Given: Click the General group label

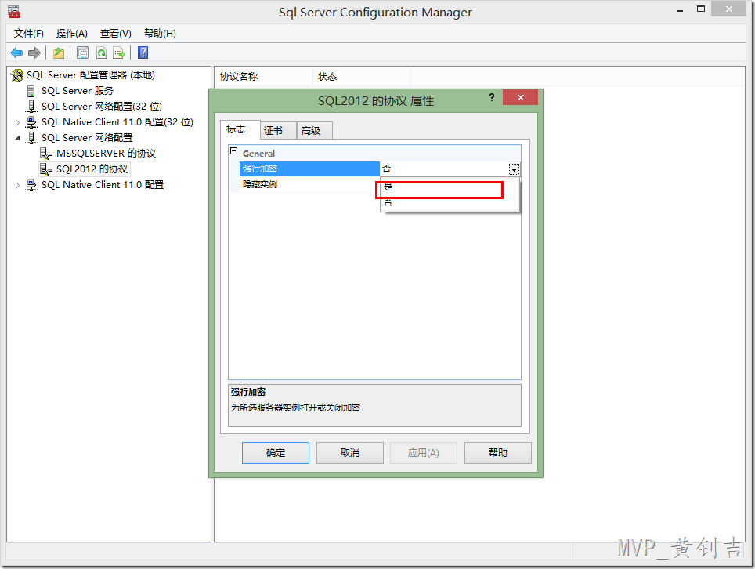Looking at the screenshot, I should click(258, 154).
